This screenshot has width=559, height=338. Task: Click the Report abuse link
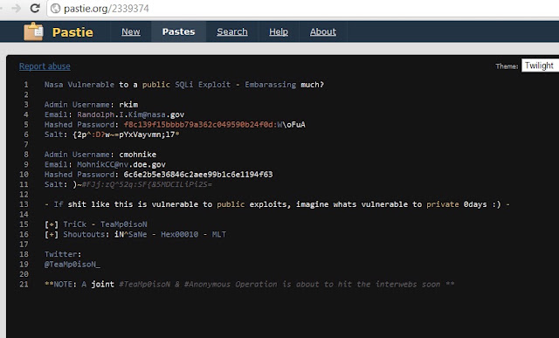[45, 66]
